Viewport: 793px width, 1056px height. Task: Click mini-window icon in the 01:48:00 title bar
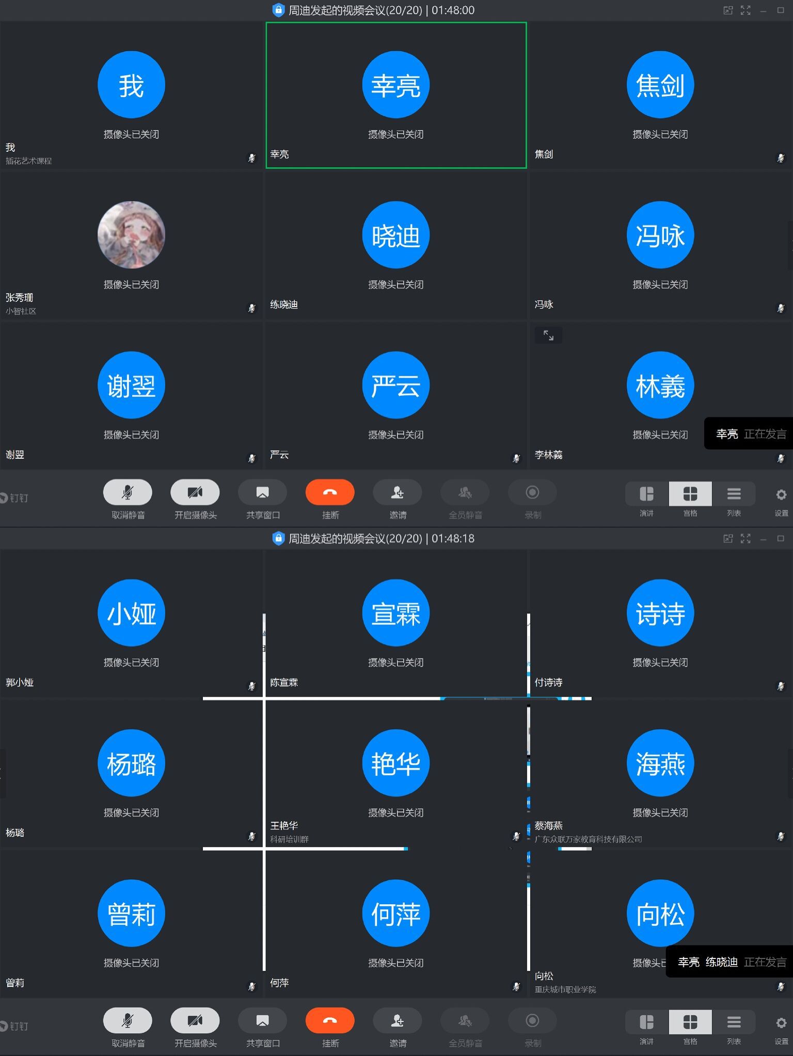point(728,10)
